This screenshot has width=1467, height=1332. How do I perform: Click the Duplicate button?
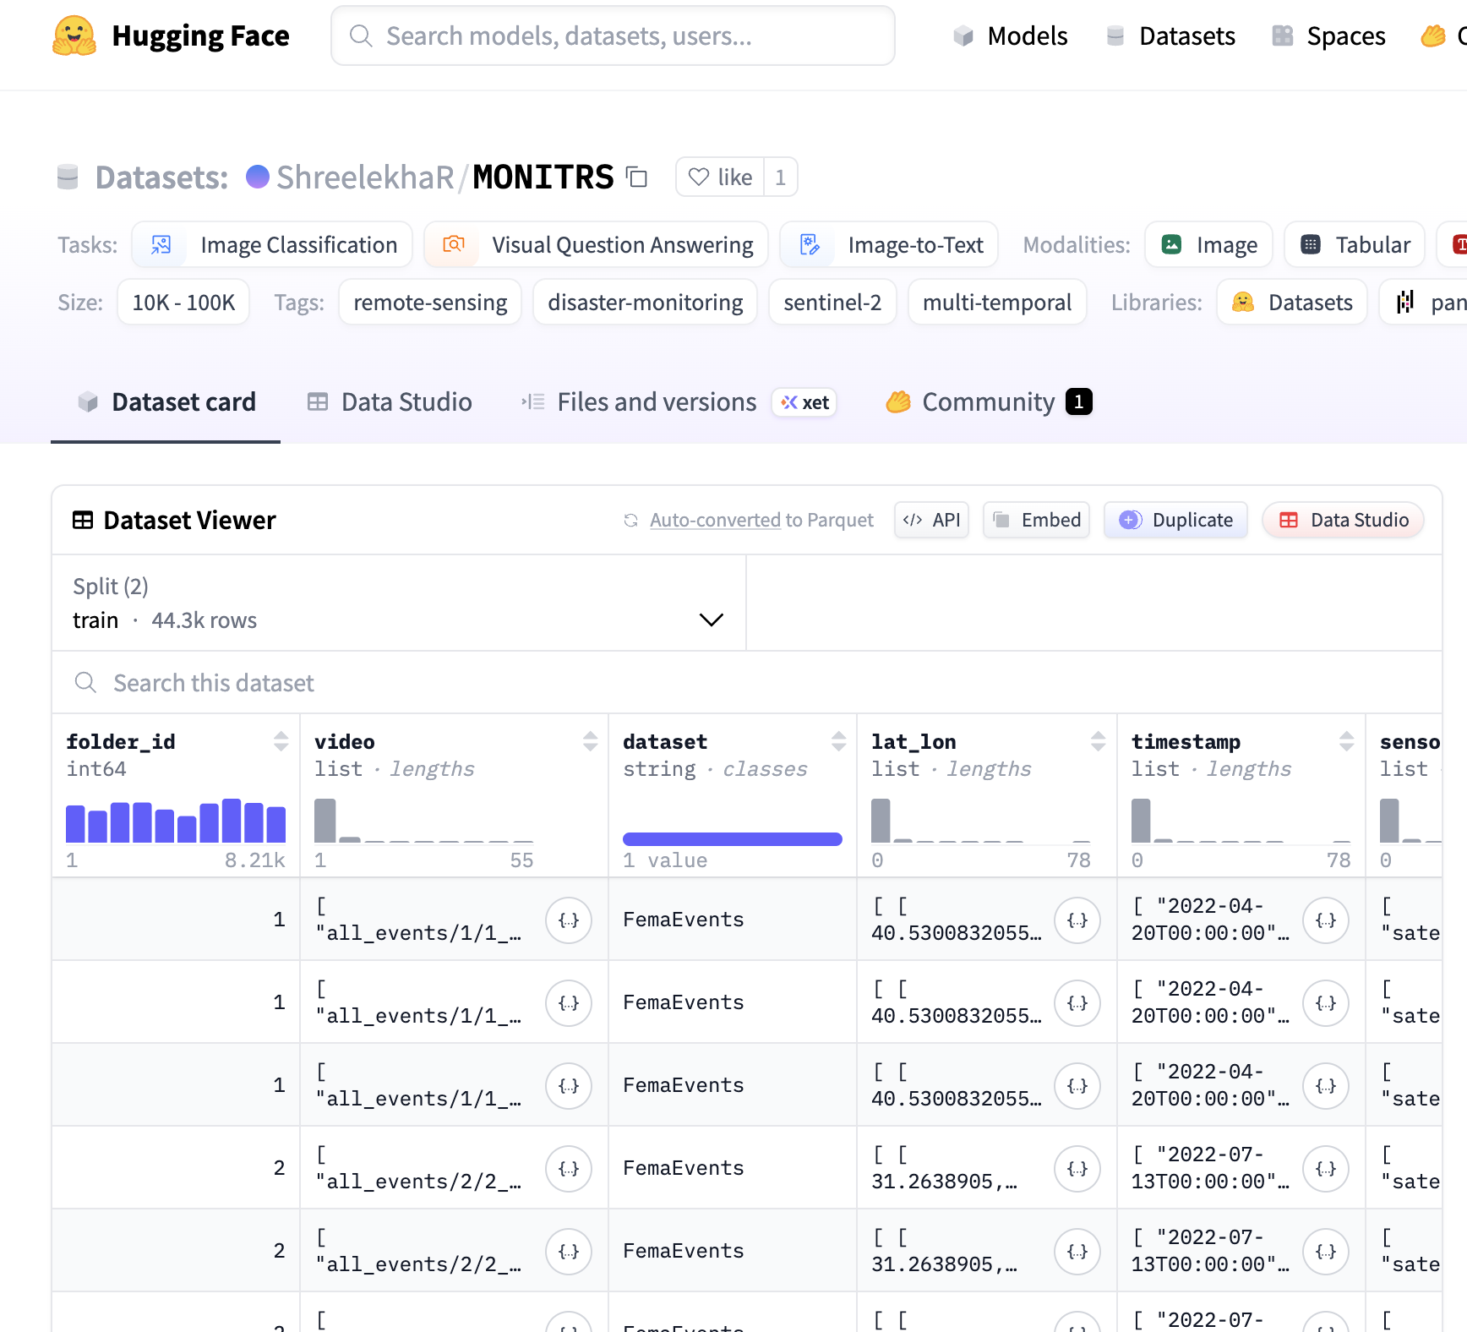(1175, 520)
